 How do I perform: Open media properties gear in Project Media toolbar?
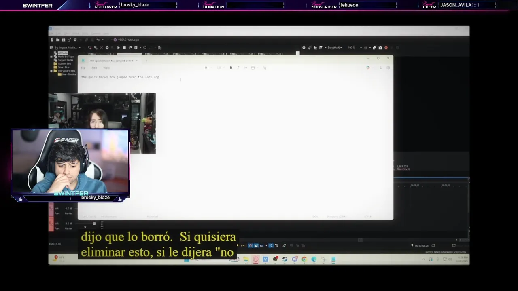pos(107,48)
